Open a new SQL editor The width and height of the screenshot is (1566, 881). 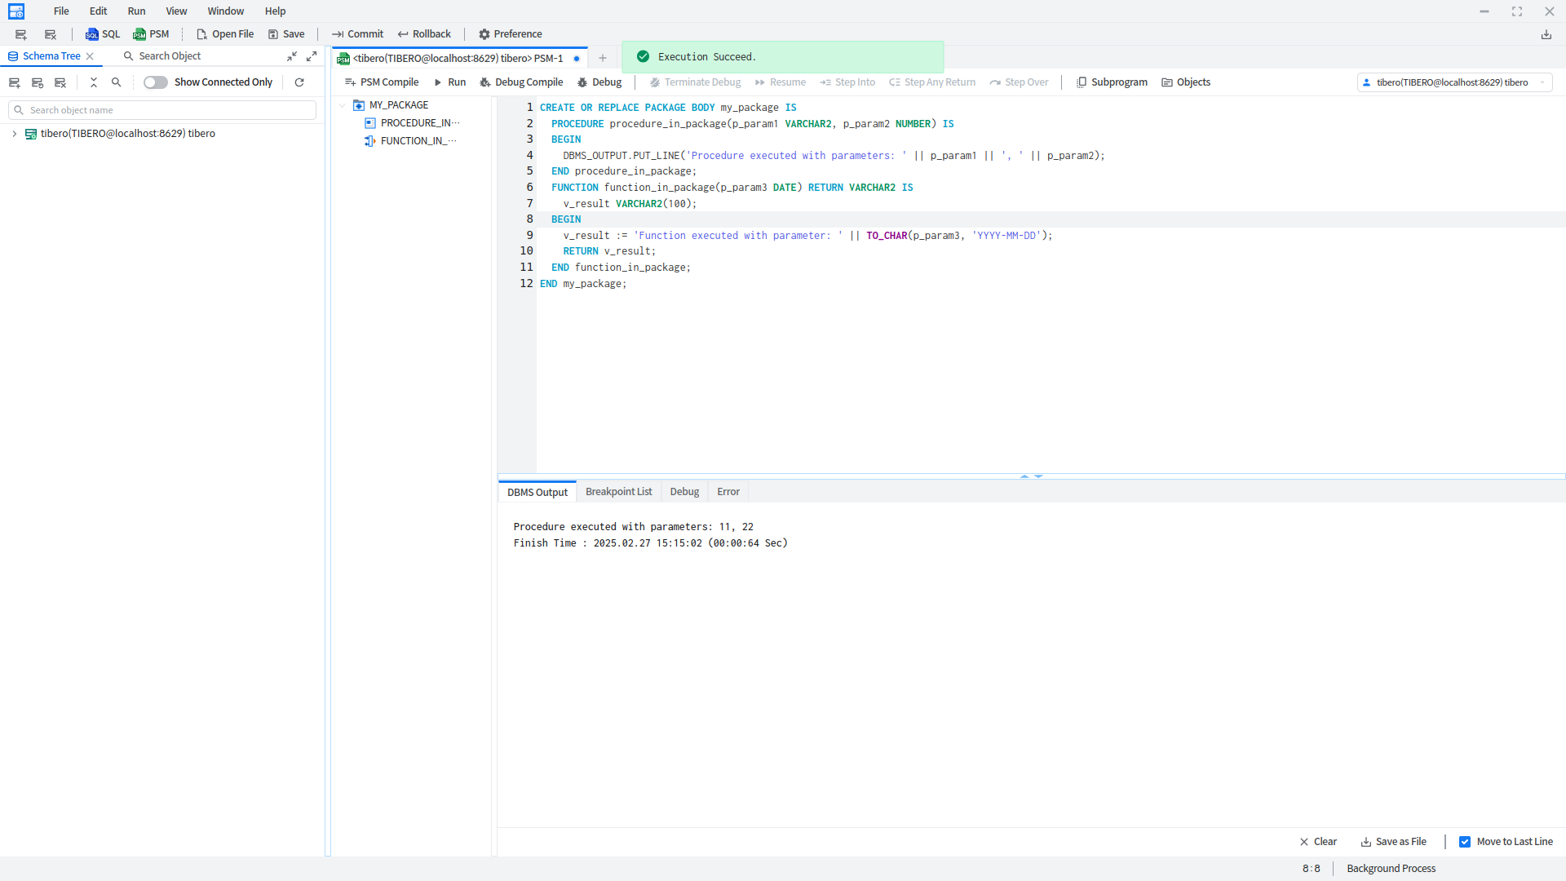click(103, 34)
